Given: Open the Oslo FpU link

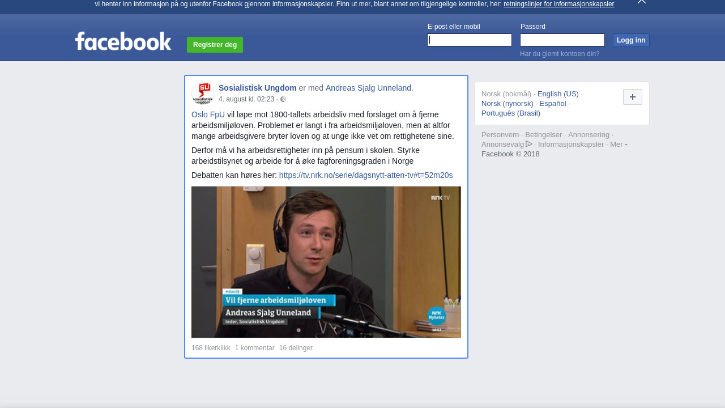Looking at the screenshot, I should pyautogui.click(x=208, y=114).
